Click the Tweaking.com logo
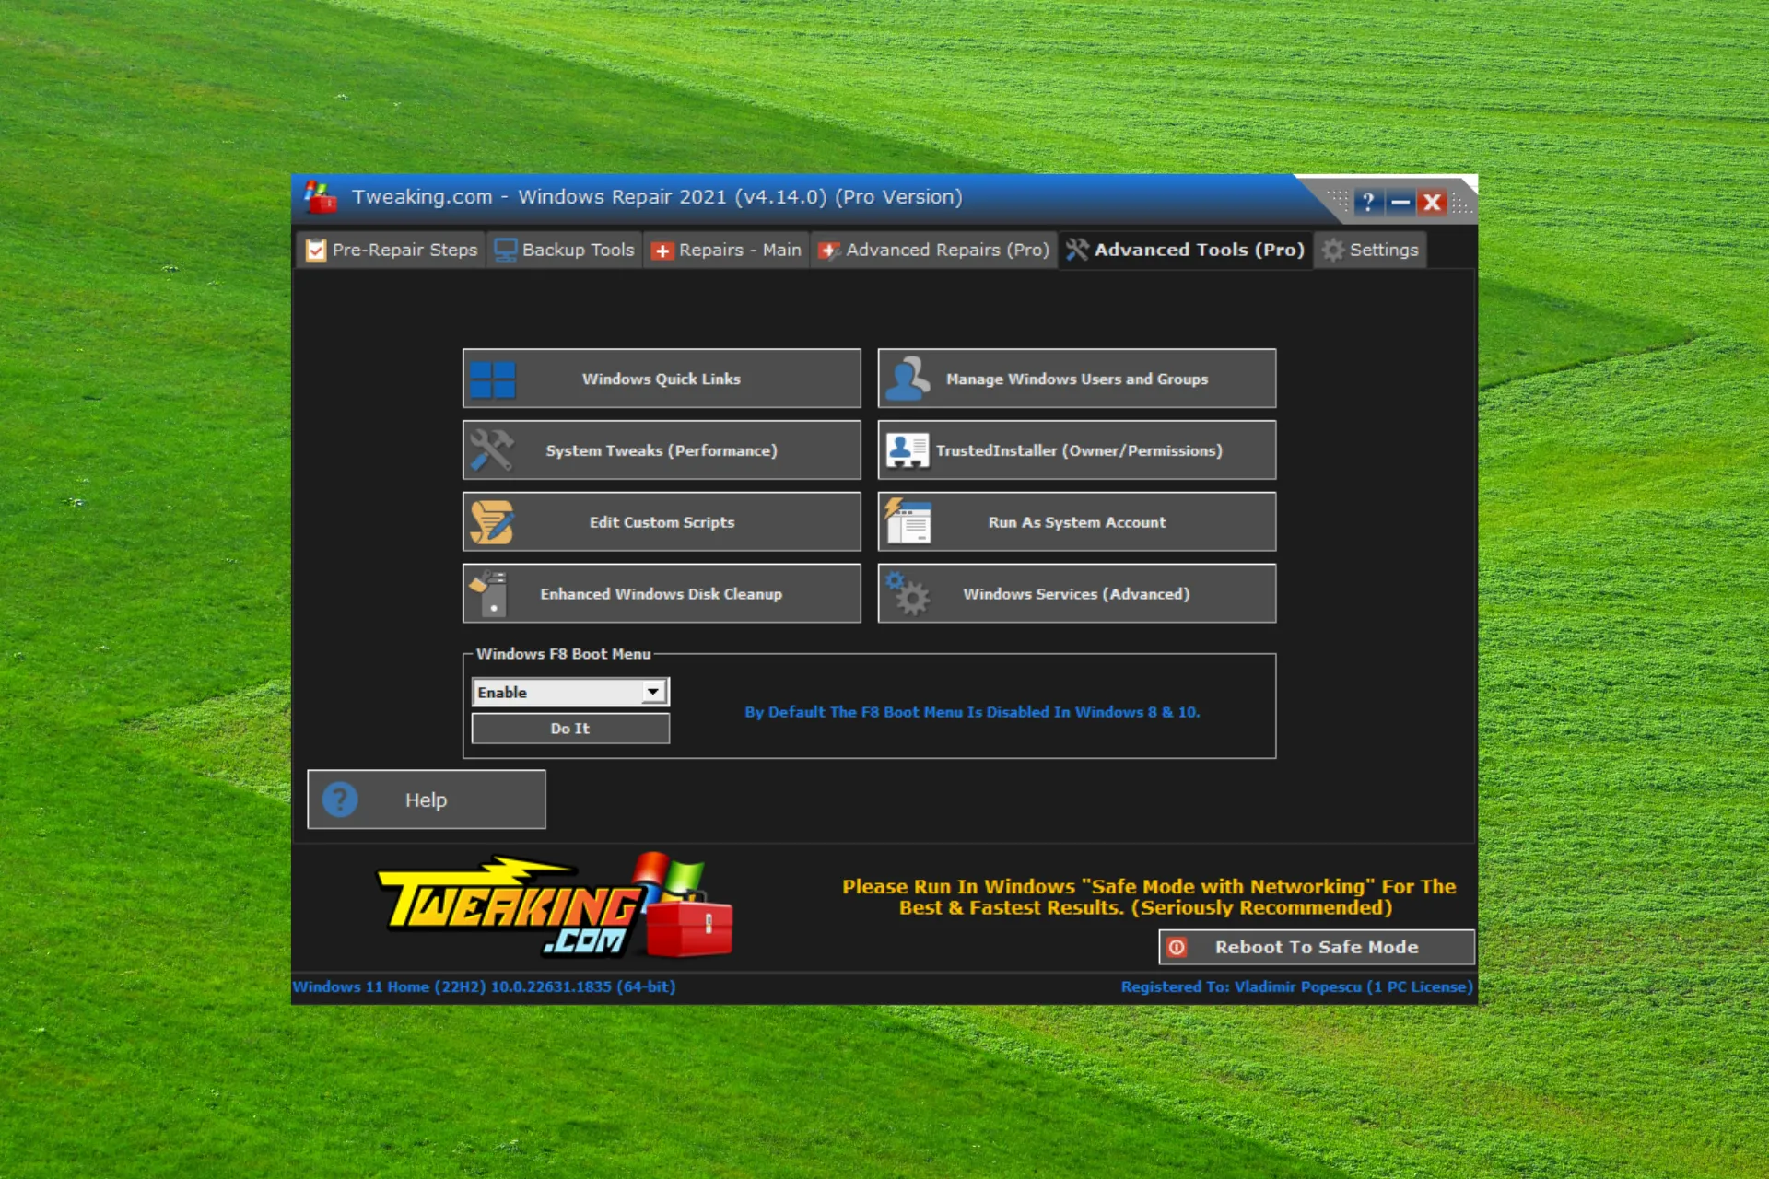Image resolution: width=1769 pixels, height=1179 pixels. [555, 906]
